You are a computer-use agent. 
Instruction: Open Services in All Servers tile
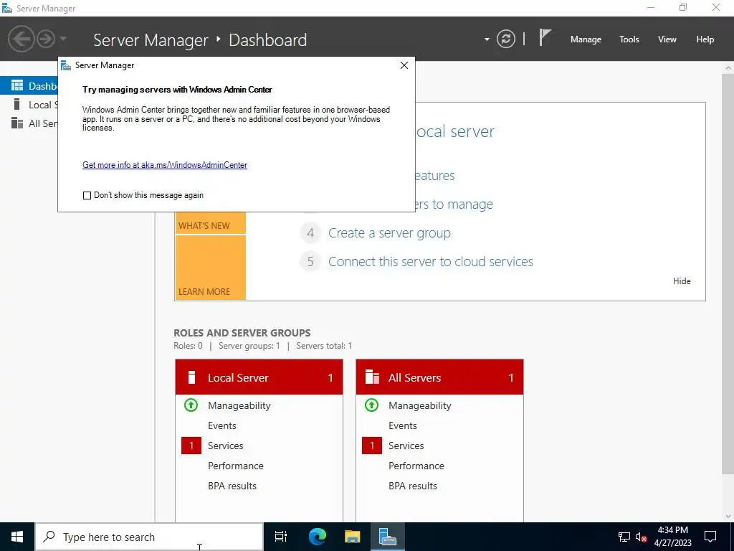pos(406,446)
